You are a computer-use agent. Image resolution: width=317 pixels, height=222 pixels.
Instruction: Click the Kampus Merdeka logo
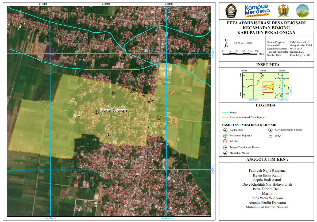257,11
